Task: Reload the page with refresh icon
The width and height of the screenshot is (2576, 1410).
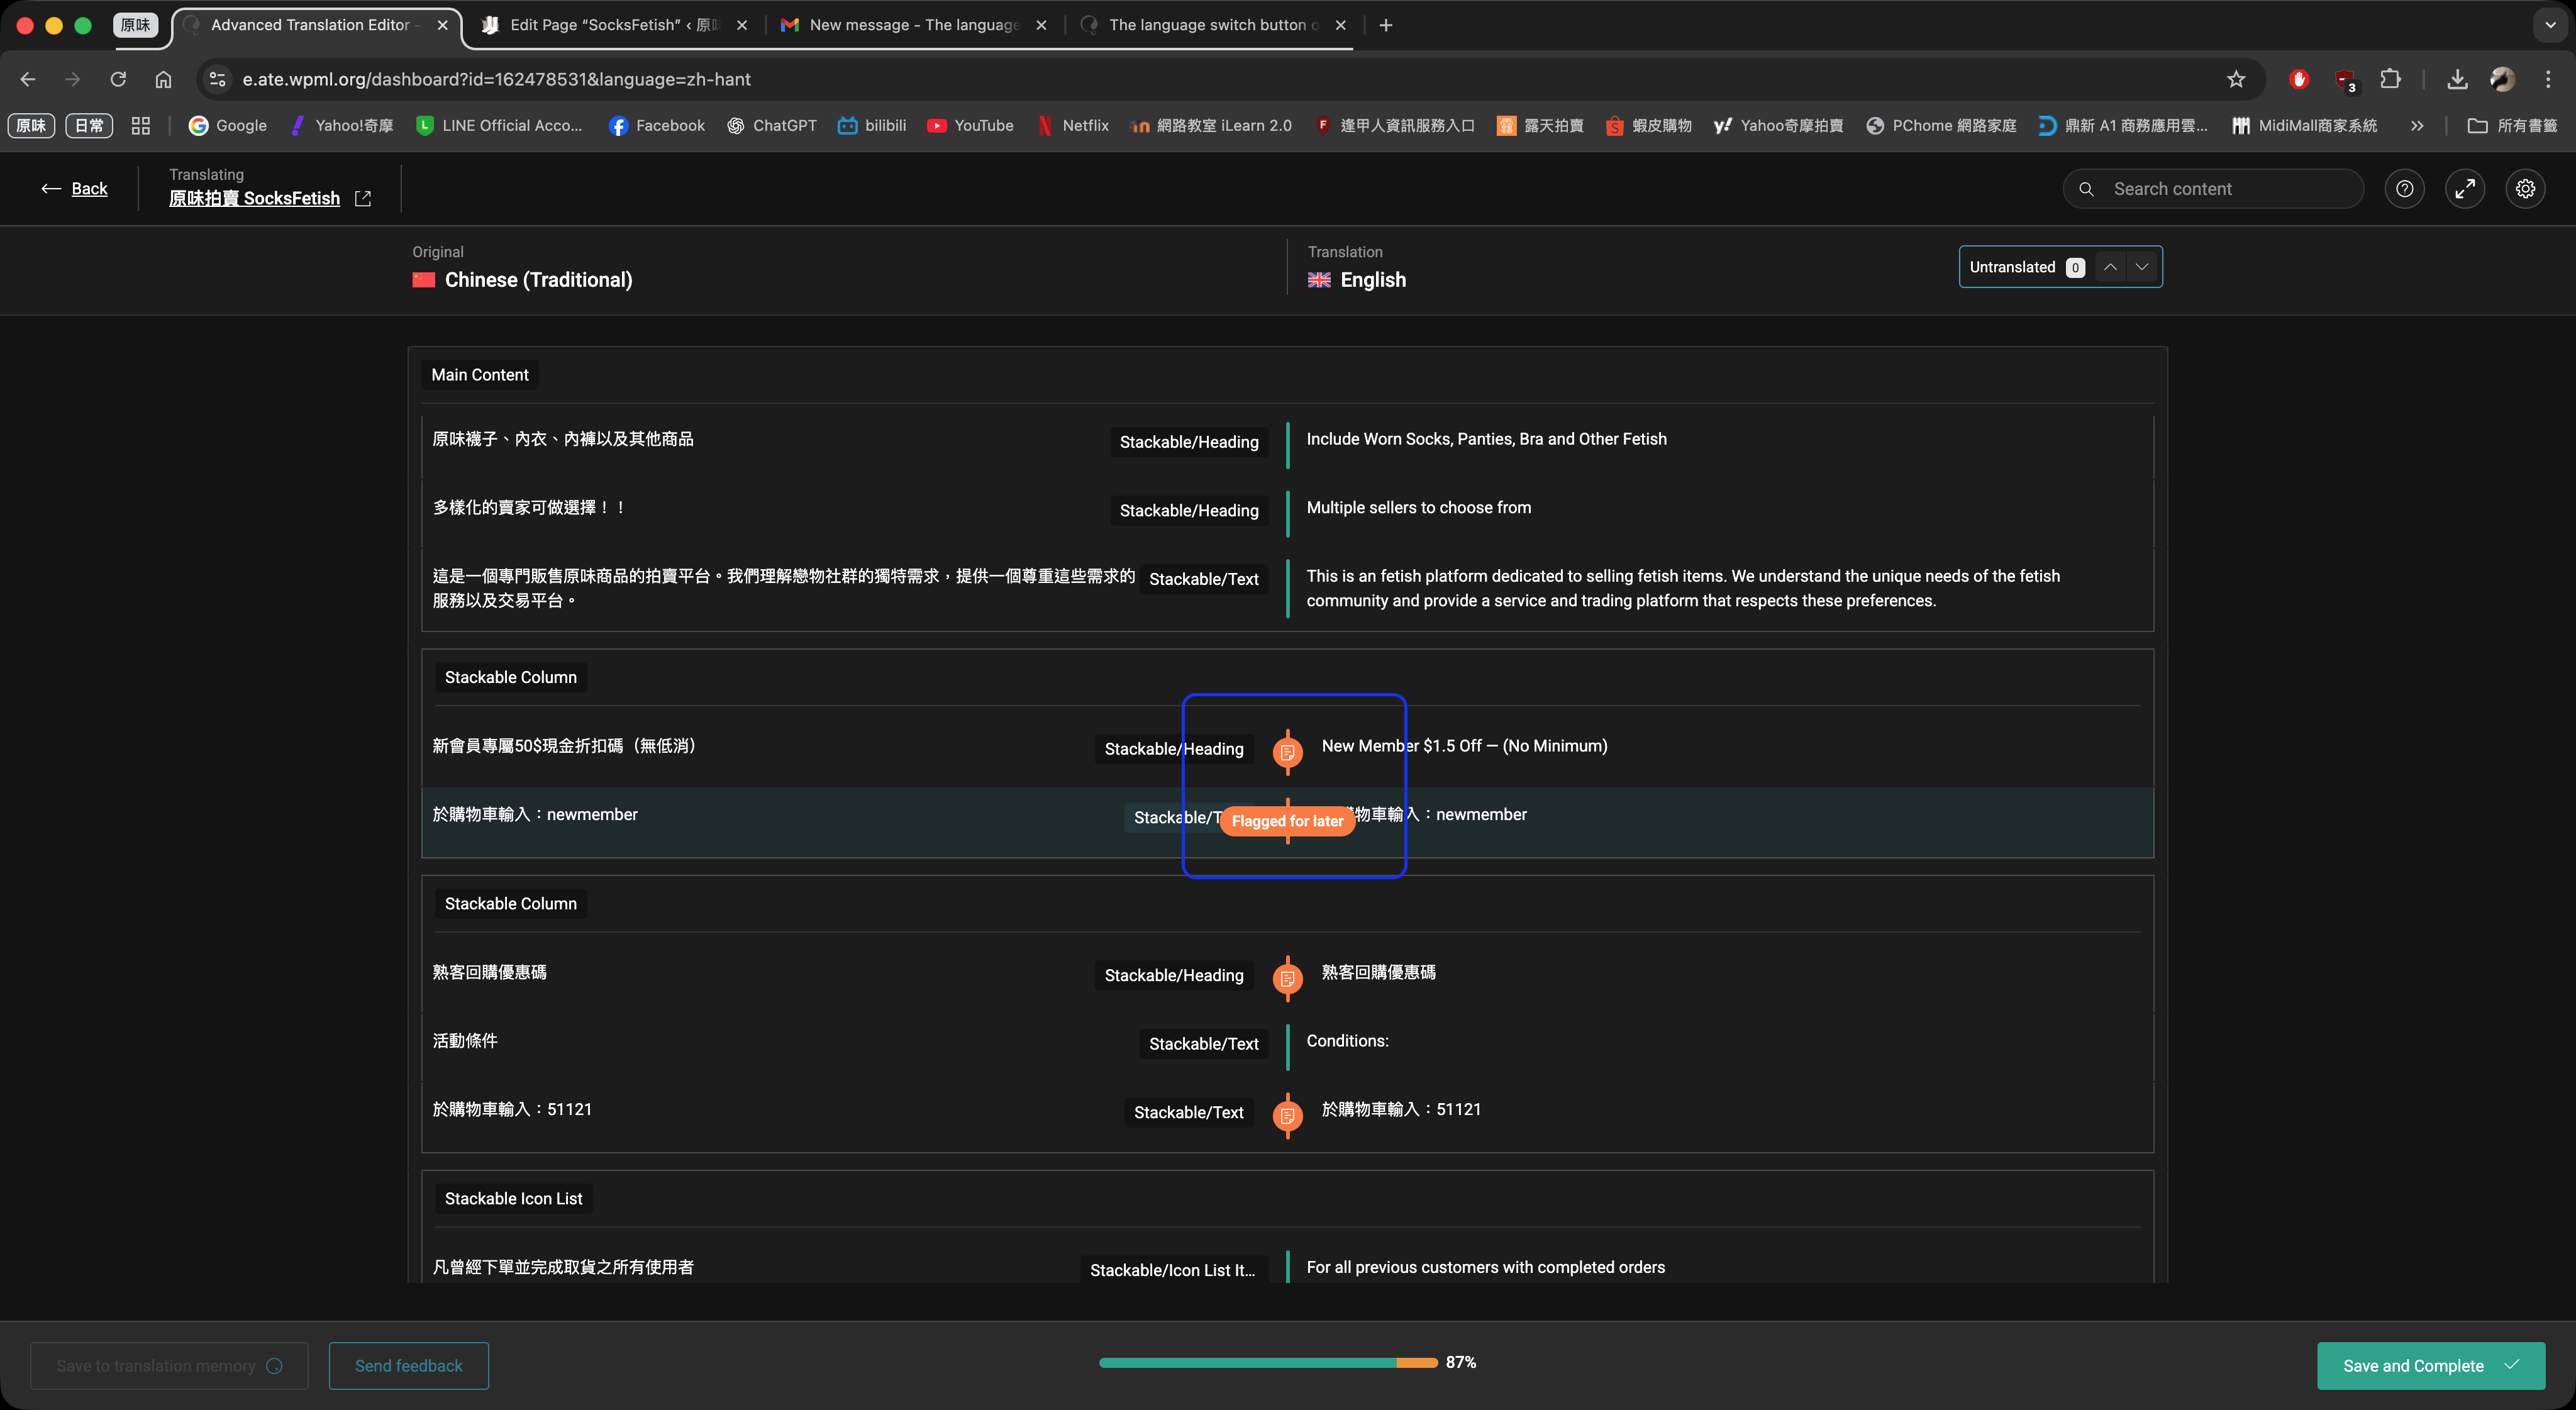Action: click(x=118, y=79)
